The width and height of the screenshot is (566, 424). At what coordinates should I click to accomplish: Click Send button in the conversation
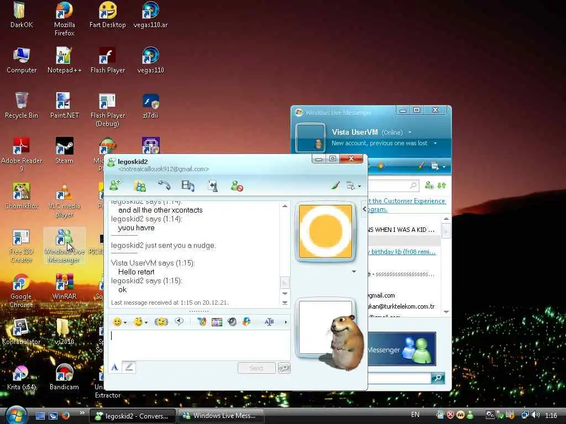pyautogui.click(x=256, y=368)
